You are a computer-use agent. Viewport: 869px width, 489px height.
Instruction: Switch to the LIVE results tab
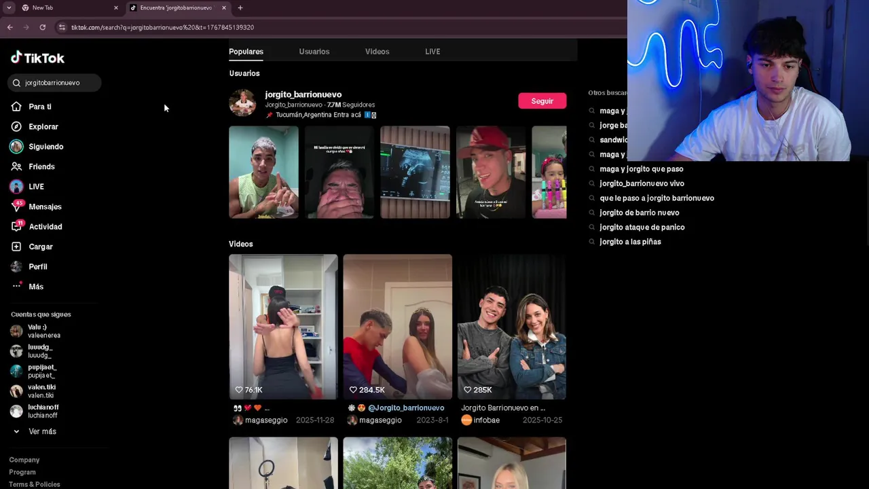(x=432, y=52)
